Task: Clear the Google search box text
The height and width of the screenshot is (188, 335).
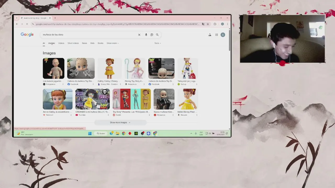Action: click(x=139, y=35)
